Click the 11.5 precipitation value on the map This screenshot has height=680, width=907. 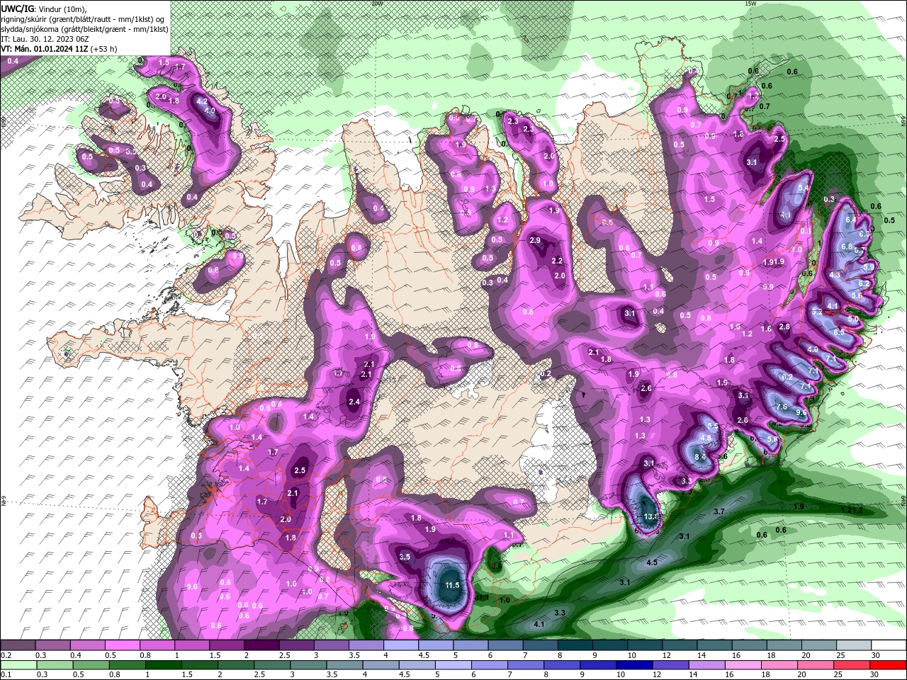click(453, 585)
